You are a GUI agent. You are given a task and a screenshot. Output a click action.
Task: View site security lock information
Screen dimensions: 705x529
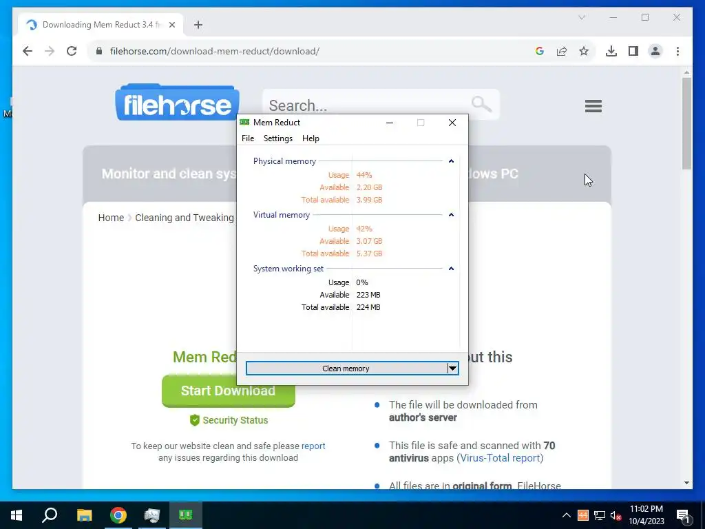[x=99, y=51]
